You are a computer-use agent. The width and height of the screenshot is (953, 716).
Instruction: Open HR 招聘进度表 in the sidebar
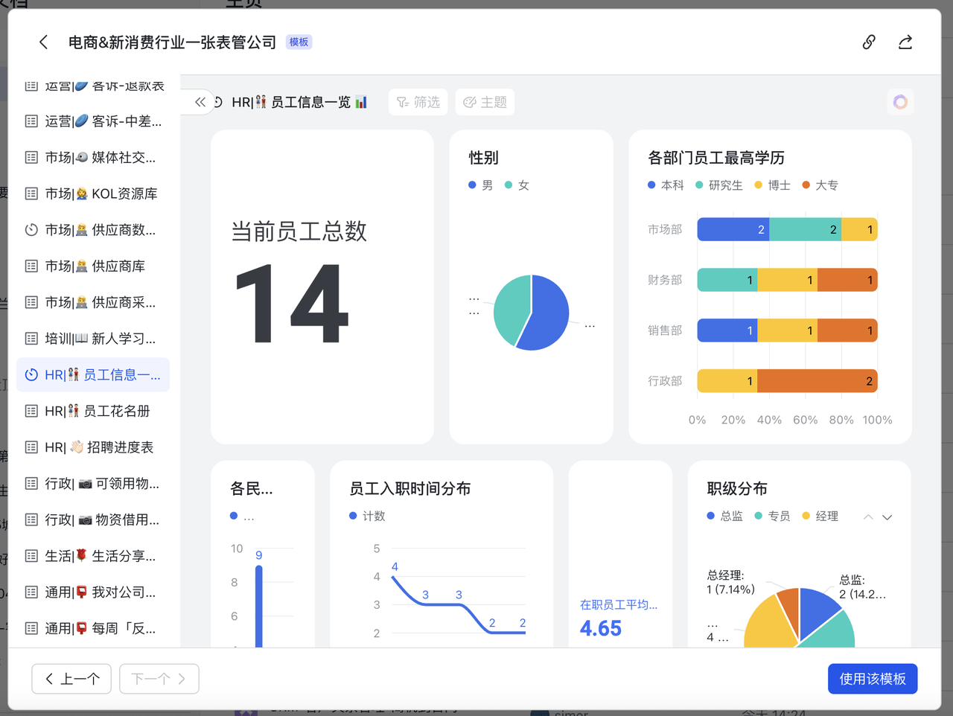coord(99,447)
